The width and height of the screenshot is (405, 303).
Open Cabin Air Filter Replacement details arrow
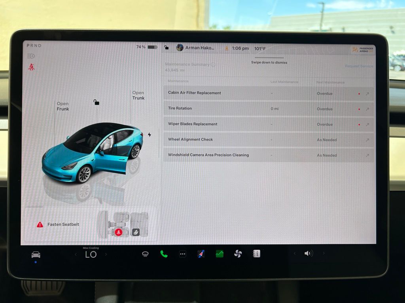pos(367,94)
